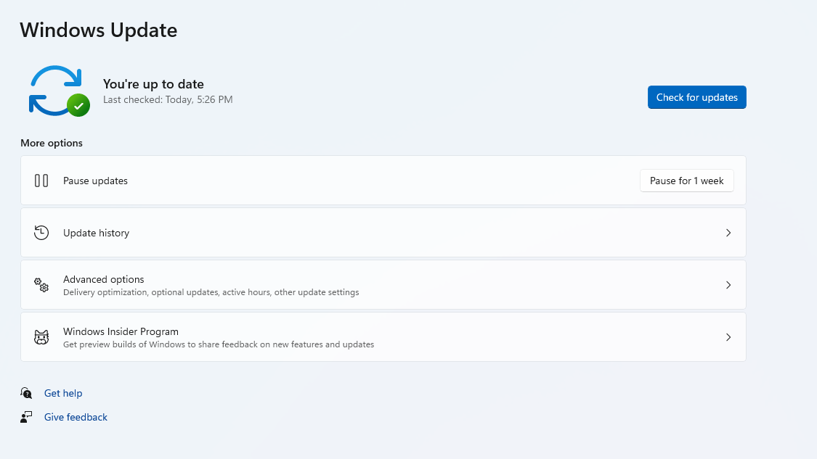Click the Give feedback person icon
The height and width of the screenshot is (459, 817).
[x=27, y=417]
